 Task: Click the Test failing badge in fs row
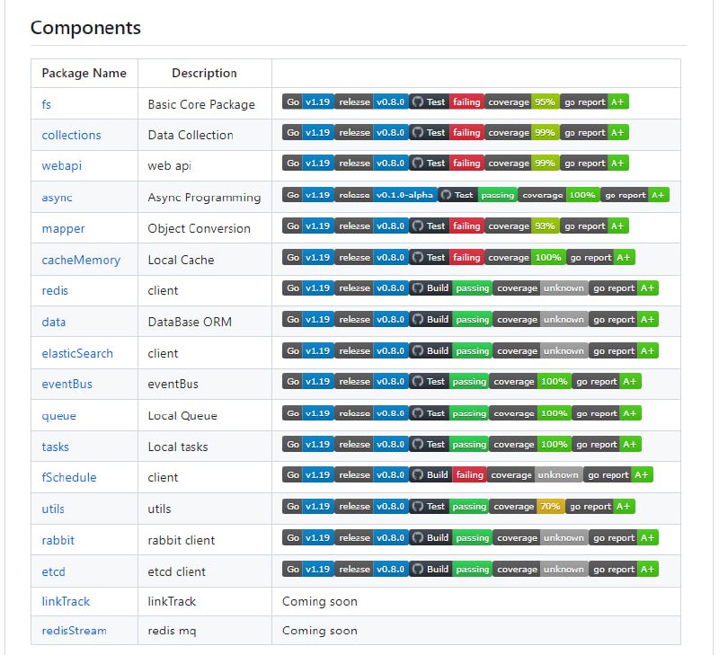447,102
